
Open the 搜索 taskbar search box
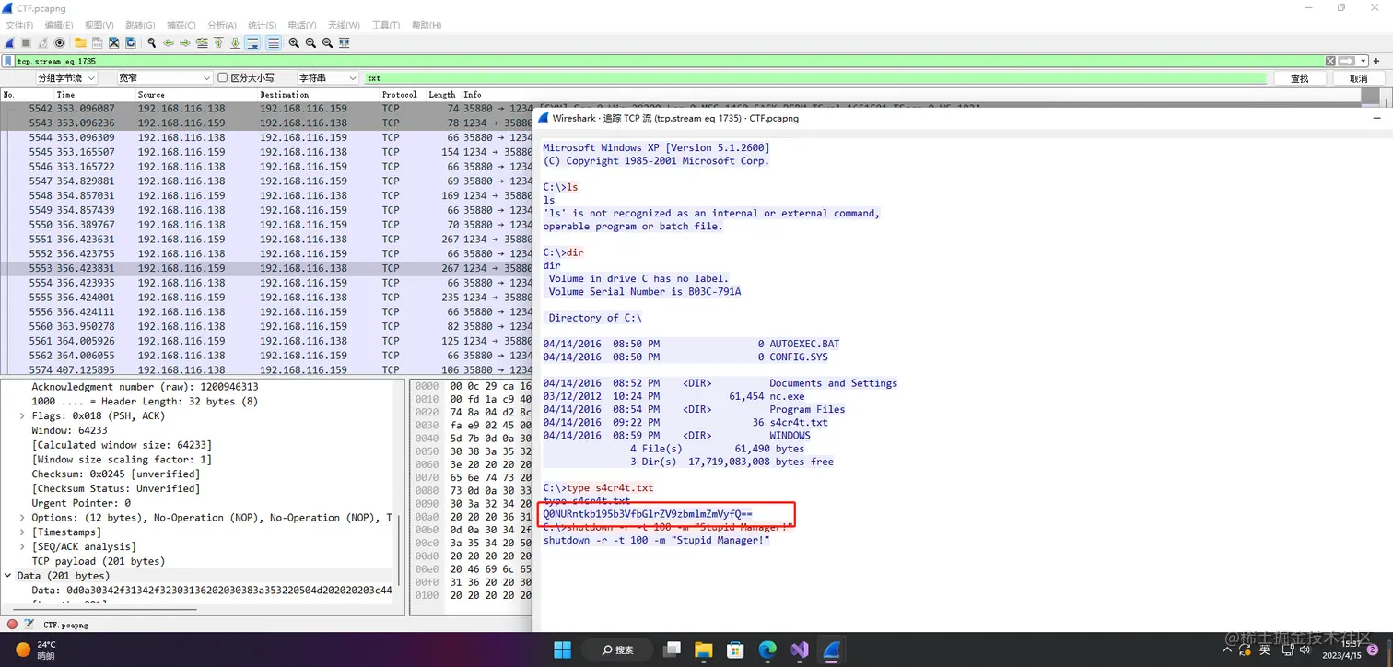coord(616,649)
